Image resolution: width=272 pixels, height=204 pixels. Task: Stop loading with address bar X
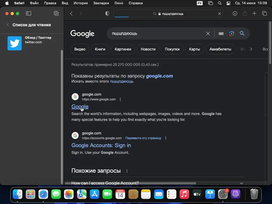219,14
